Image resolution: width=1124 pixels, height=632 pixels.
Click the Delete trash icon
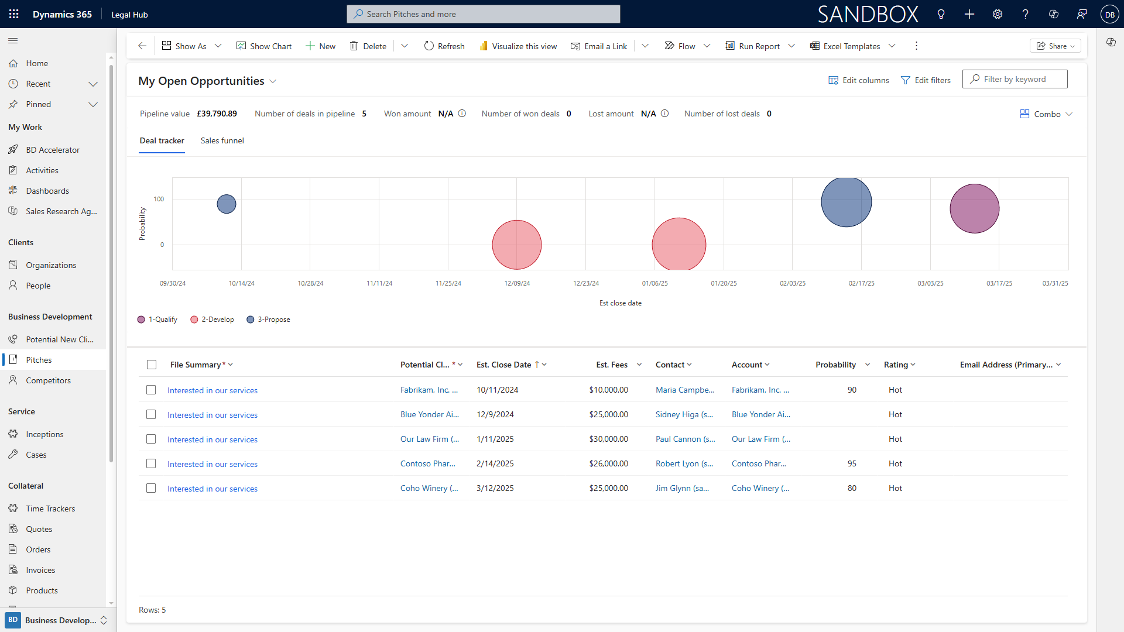coord(354,46)
